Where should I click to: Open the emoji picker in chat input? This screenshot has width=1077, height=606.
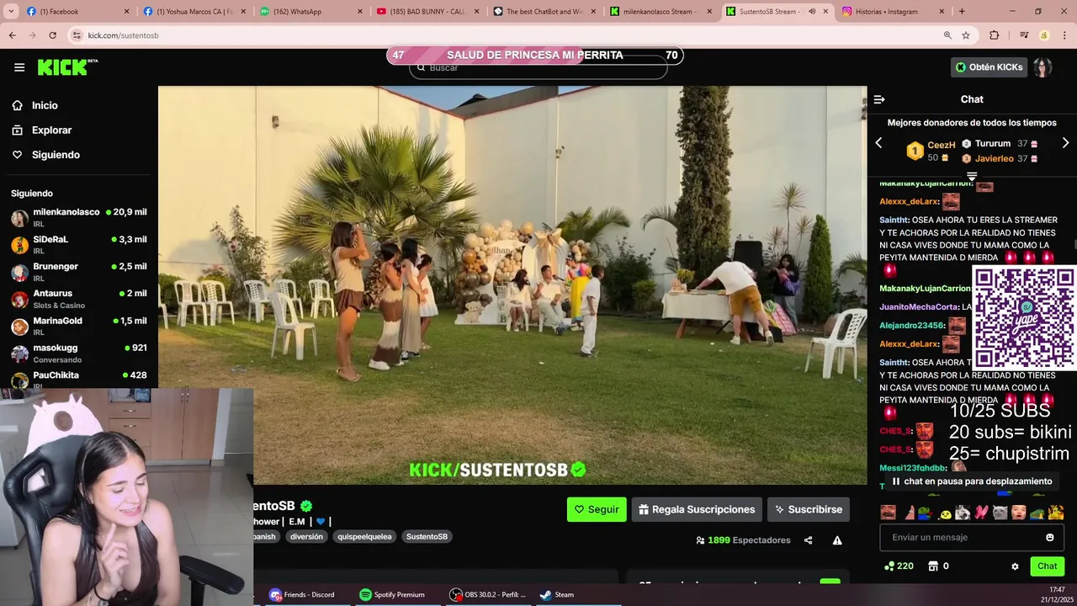[1049, 537]
